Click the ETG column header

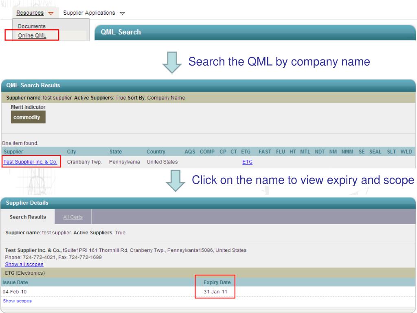tap(246, 152)
